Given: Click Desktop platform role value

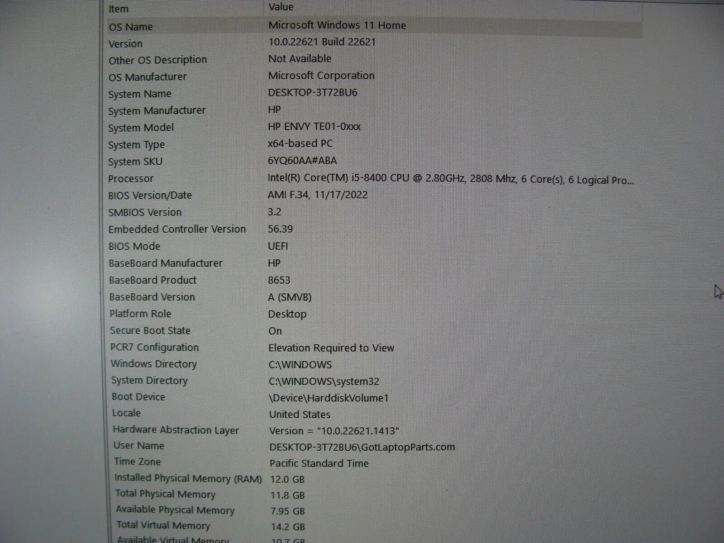Looking at the screenshot, I should 287,314.
